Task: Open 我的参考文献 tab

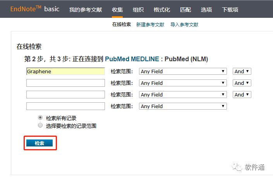Action: pos(86,10)
